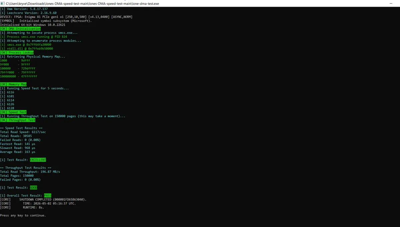Screen dimensions: 400x227
Task: Click the green Memory Map status label
Action: click(x=13, y=84)
